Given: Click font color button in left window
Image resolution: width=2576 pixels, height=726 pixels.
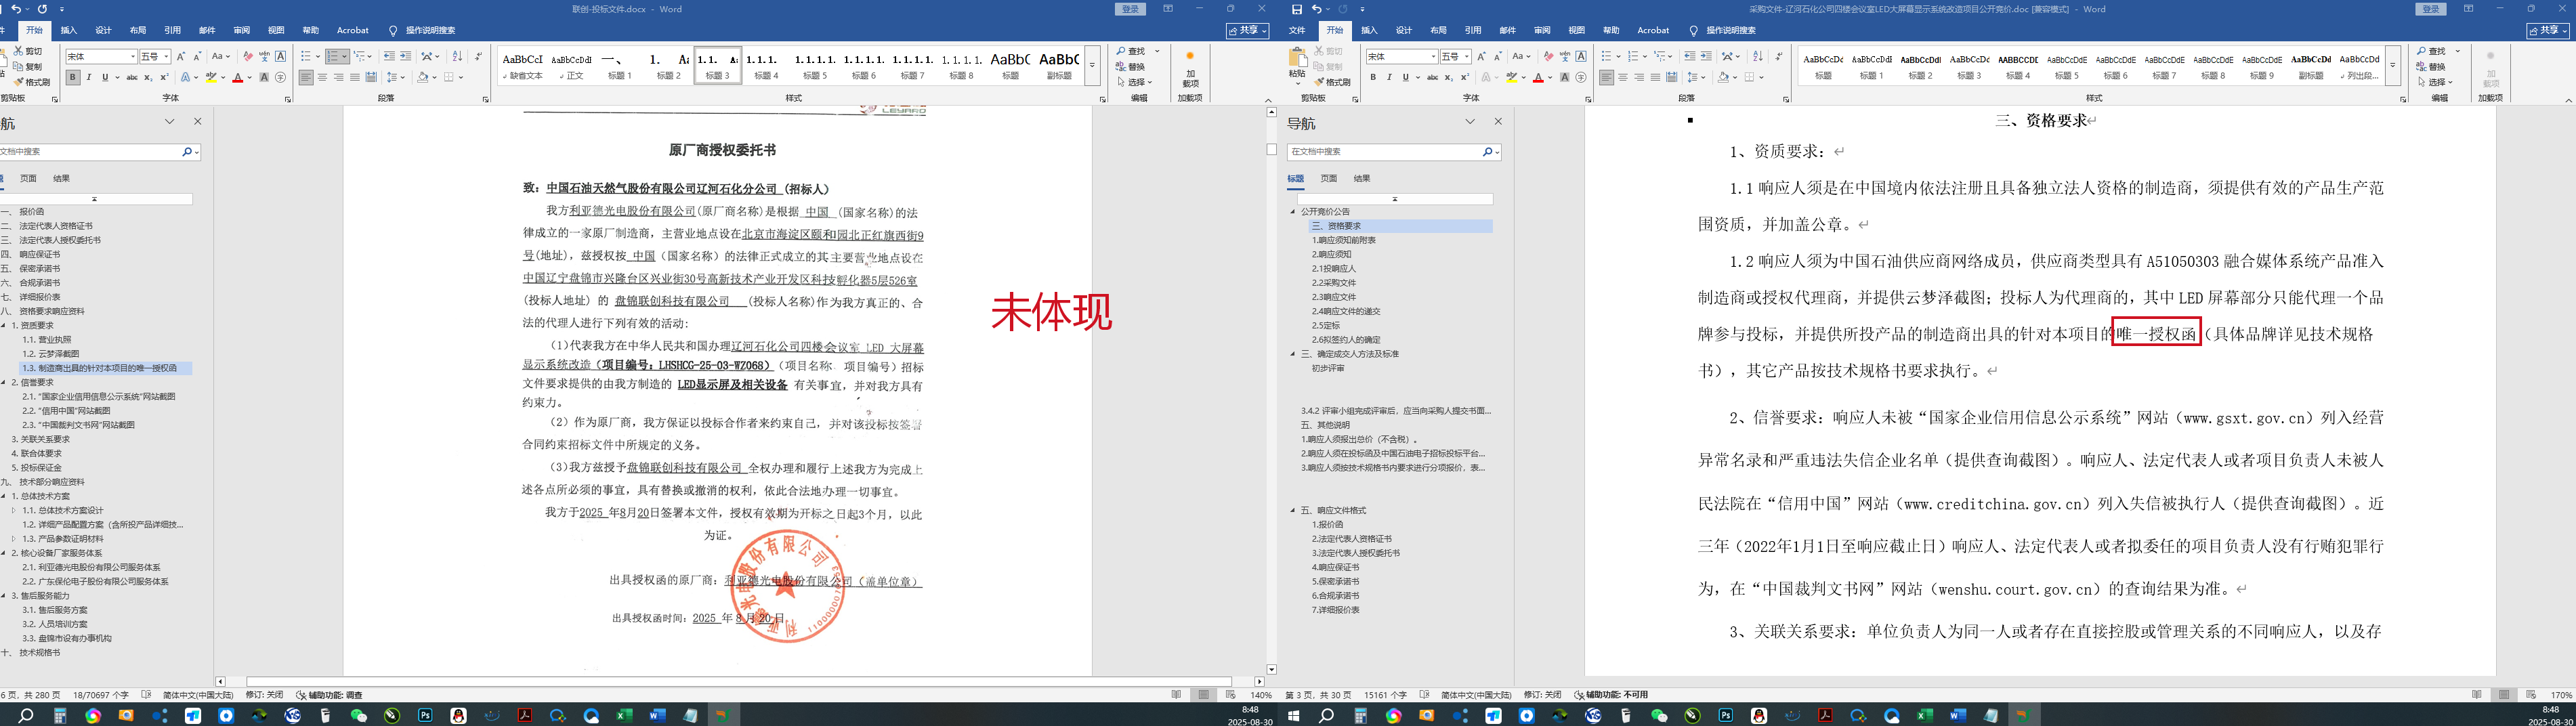Looking at the screenshot, I should pos(238,77).
